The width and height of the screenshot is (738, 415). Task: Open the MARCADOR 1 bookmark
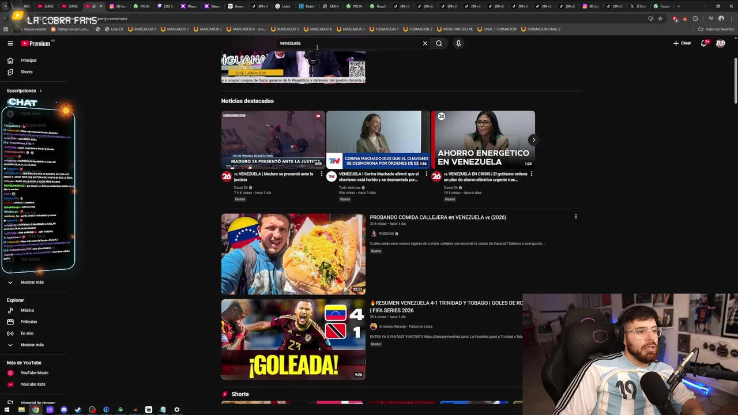tap(142, 29)
